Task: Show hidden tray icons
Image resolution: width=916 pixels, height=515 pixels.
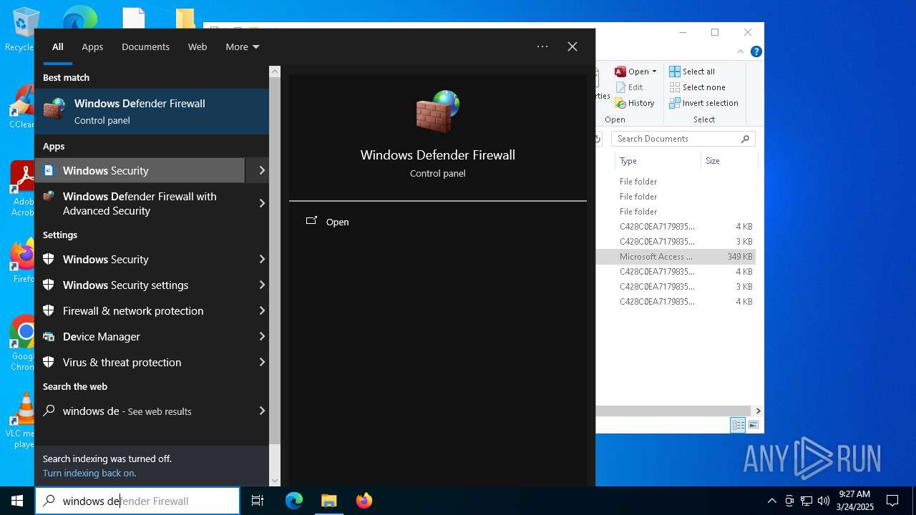Action: coord(771,501)
